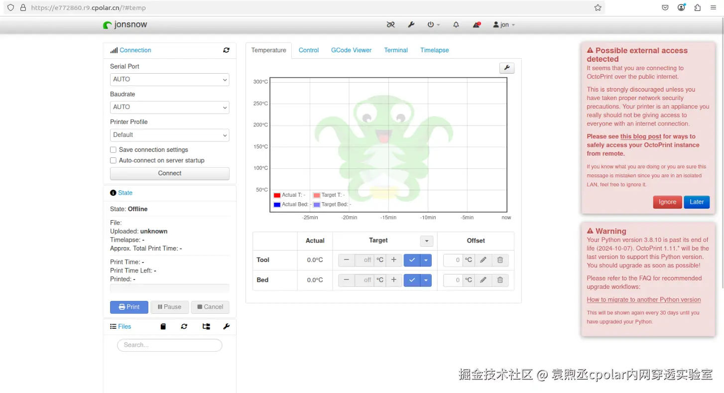The height and width of the screenshot is (393, 724).
Task: Collapse the Files panel heading
Action: tap(121, 327)
